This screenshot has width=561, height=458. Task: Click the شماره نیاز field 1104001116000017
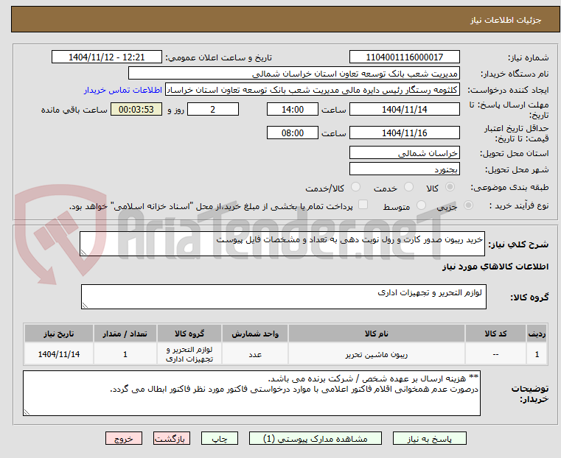point(404,57)
